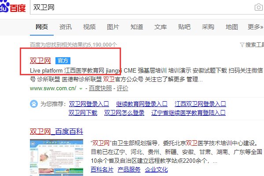
Task: Open suggestion 双卫网下载
Action: [x=83, y=113]
